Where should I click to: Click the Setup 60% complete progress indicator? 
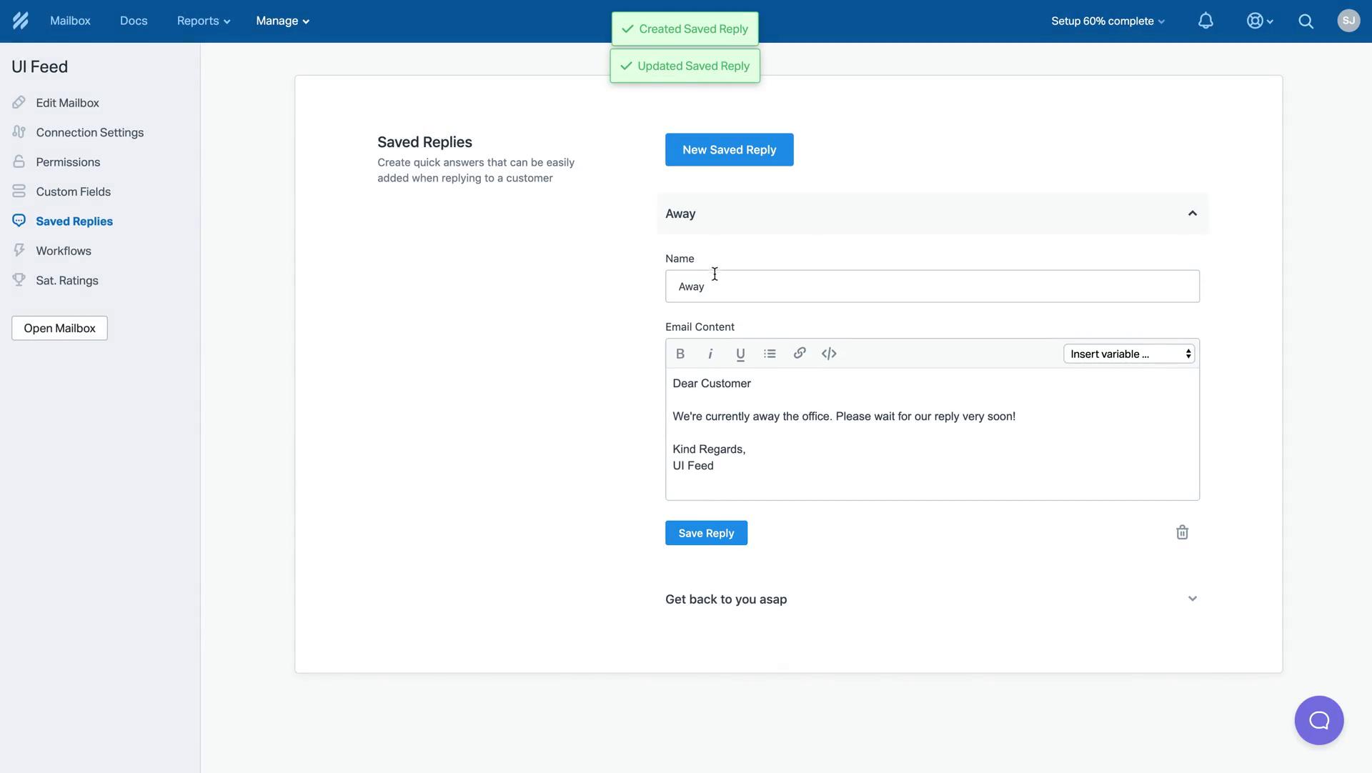[x=1107, y=21]
